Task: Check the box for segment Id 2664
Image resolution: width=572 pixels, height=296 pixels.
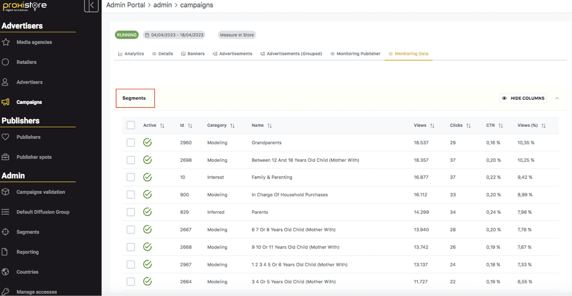Action: coord(131,282)
